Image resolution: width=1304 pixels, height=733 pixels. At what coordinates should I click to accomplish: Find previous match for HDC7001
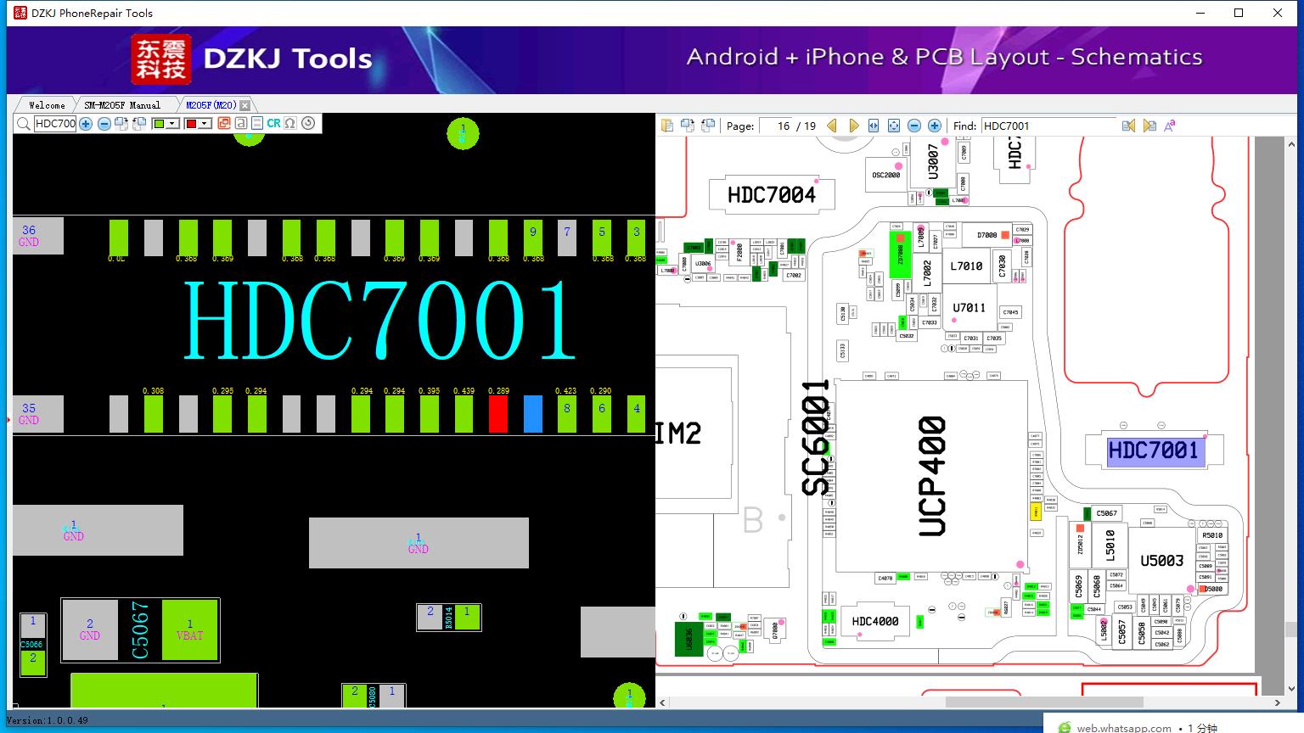coord(1128,126)
